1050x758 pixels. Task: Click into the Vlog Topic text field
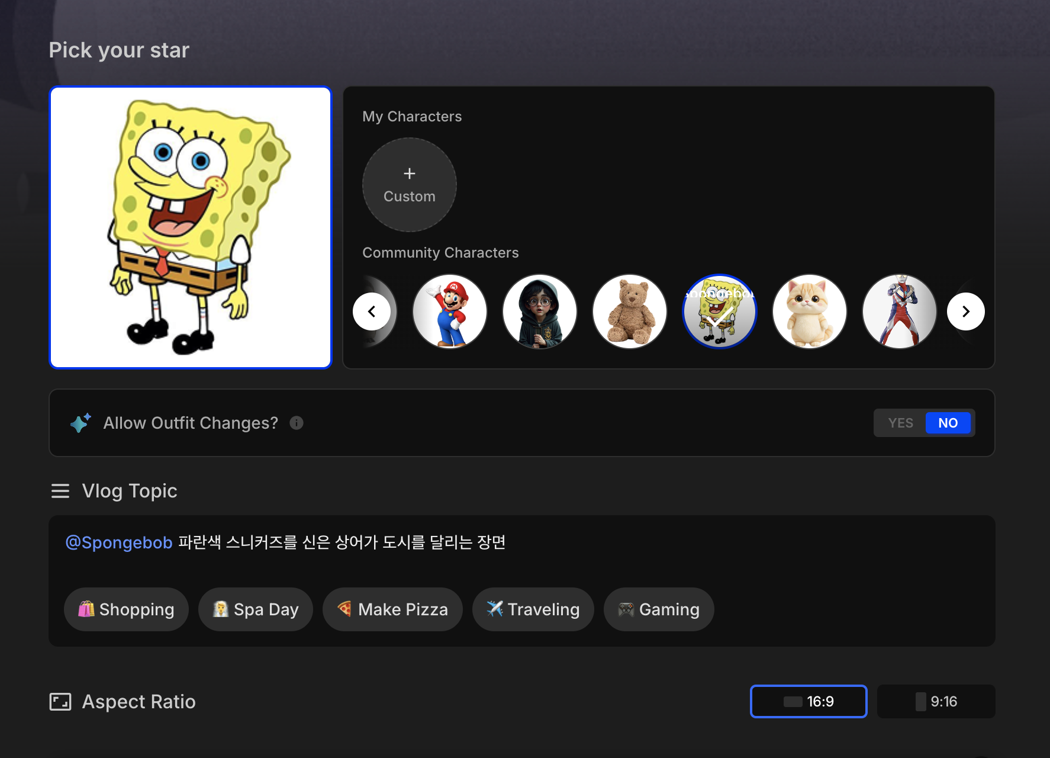[522, 543]
